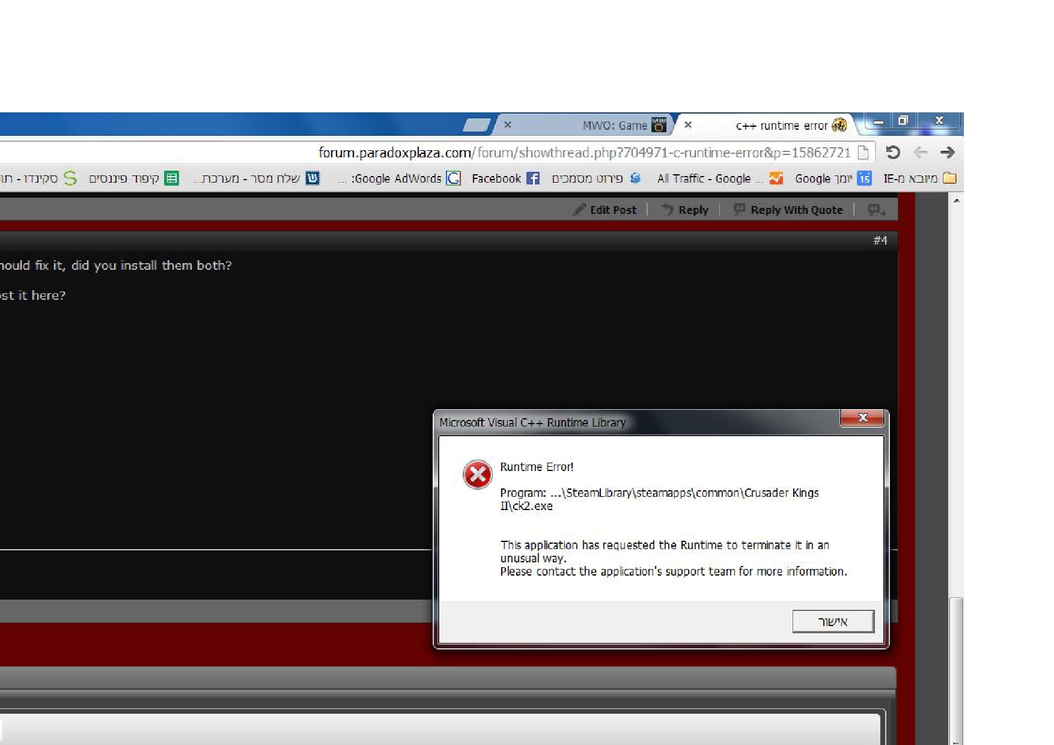Click the scrollbar up arrow

[956, 200]
